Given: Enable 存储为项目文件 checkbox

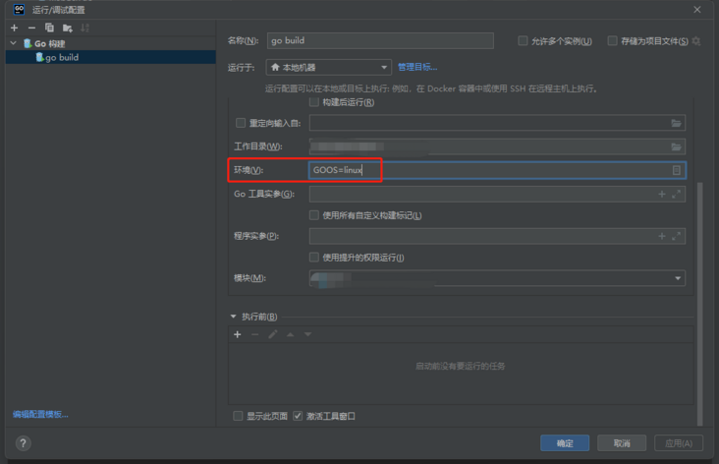Looking at the screenshot, I should [x=612, y=41].
